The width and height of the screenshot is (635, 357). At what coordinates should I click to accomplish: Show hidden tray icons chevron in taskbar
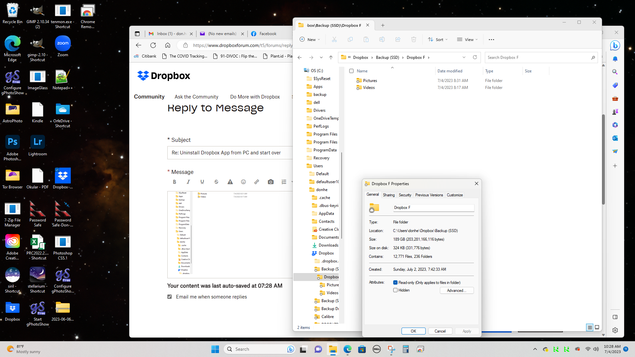[x=535, y=349]
